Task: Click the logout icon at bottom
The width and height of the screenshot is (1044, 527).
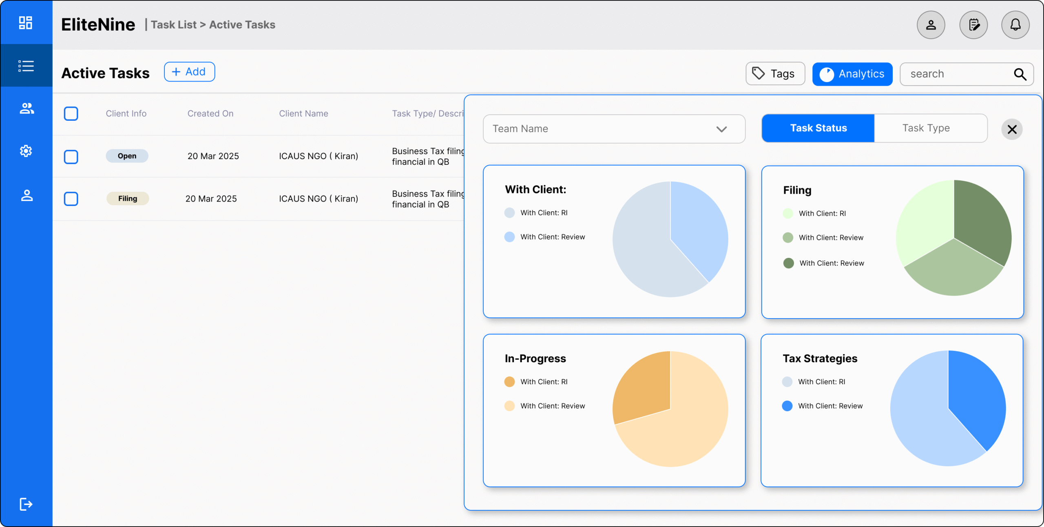Action: coord(26,504)
